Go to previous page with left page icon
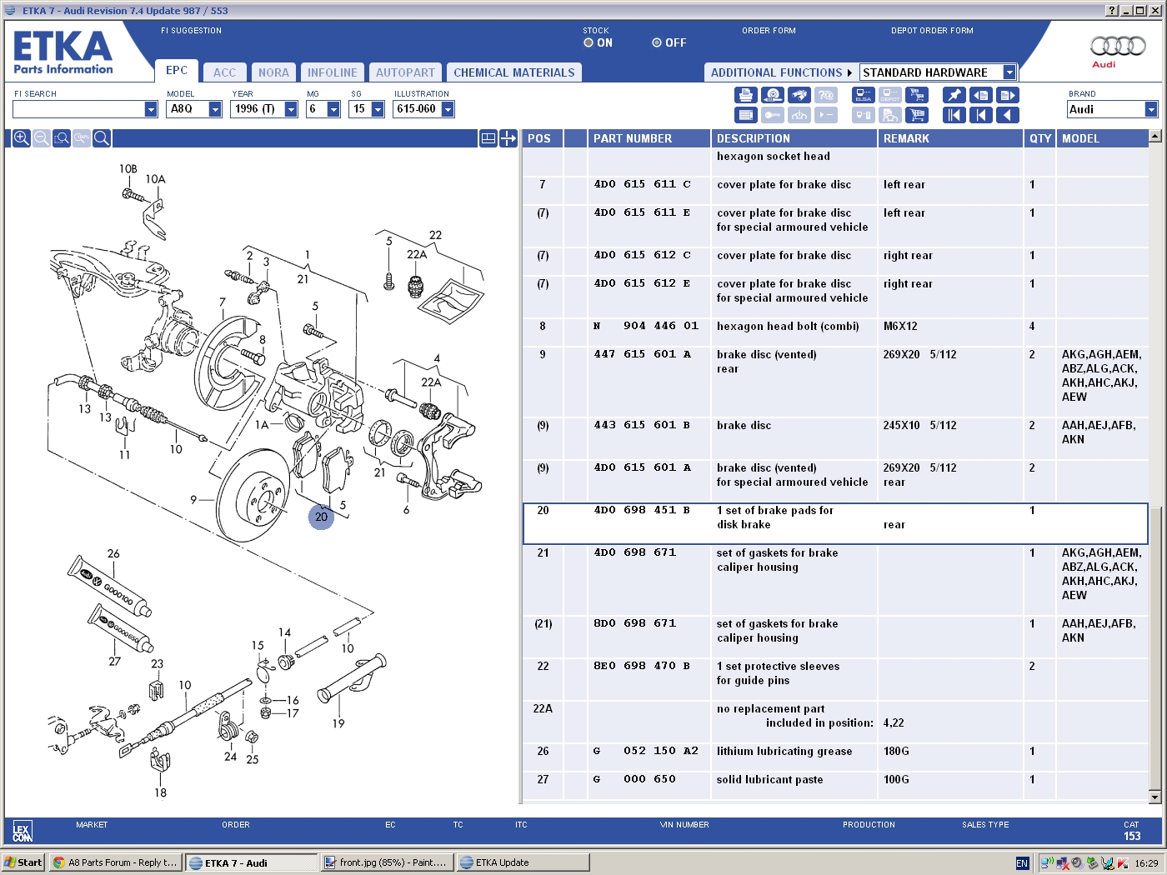Viewport: 1167px width, 875px height. 981,95
